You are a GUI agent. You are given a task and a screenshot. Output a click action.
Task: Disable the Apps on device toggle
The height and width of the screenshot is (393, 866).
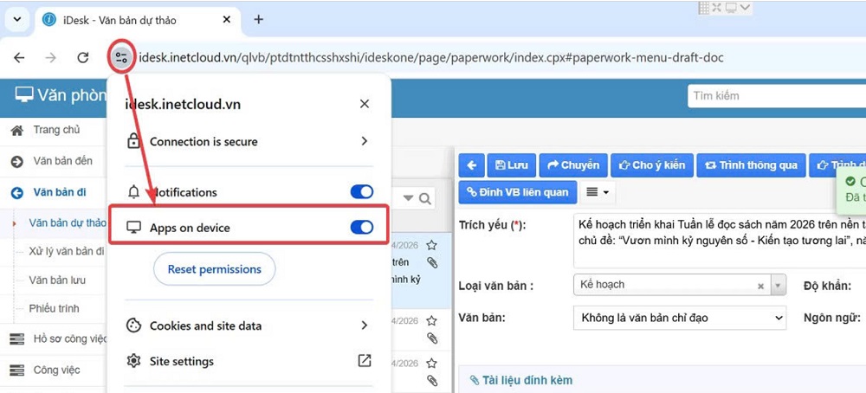point(362,228)
